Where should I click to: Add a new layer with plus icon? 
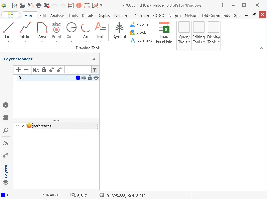pyautogui.click(x=18, y=70)
